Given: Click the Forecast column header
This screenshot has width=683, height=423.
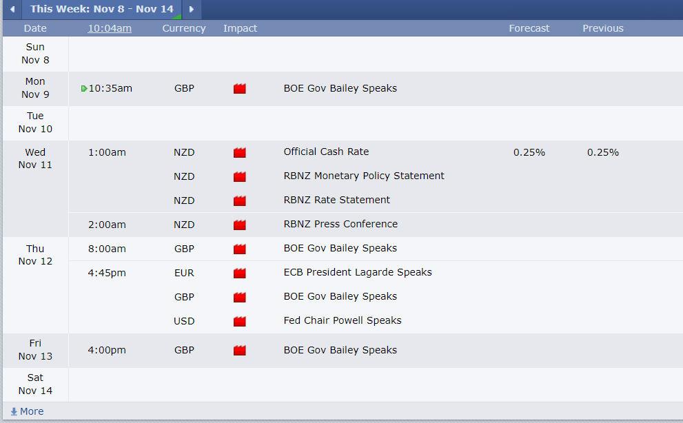Looking at the screenshot, I should (529, 28).
